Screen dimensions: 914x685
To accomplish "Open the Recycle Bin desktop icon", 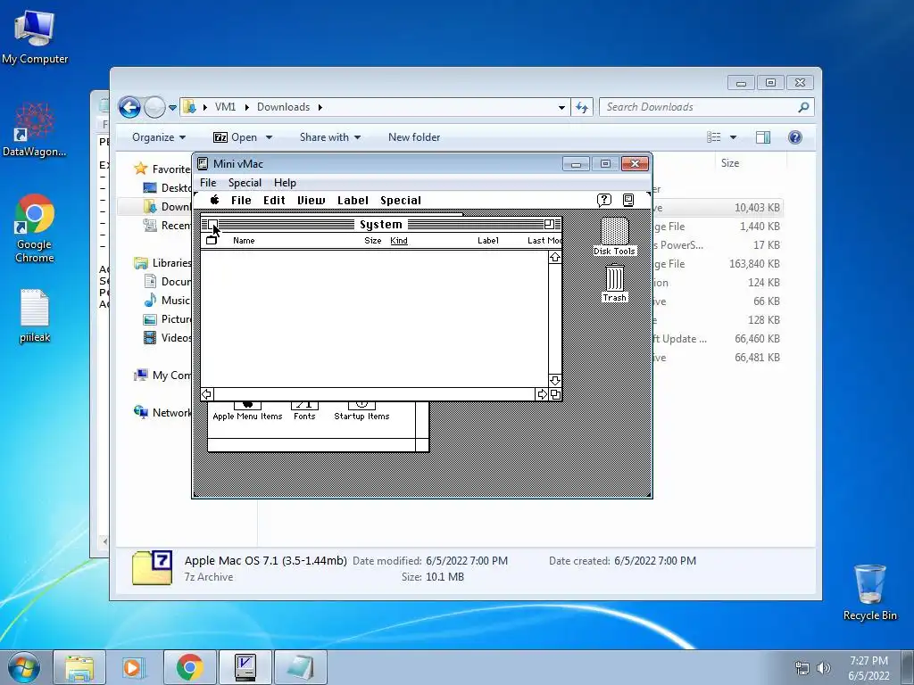I will [x=869, y=592].
